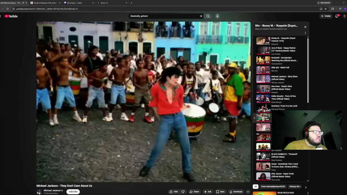
Task: Bookmark this page with star icon
Action: [326, 9]
